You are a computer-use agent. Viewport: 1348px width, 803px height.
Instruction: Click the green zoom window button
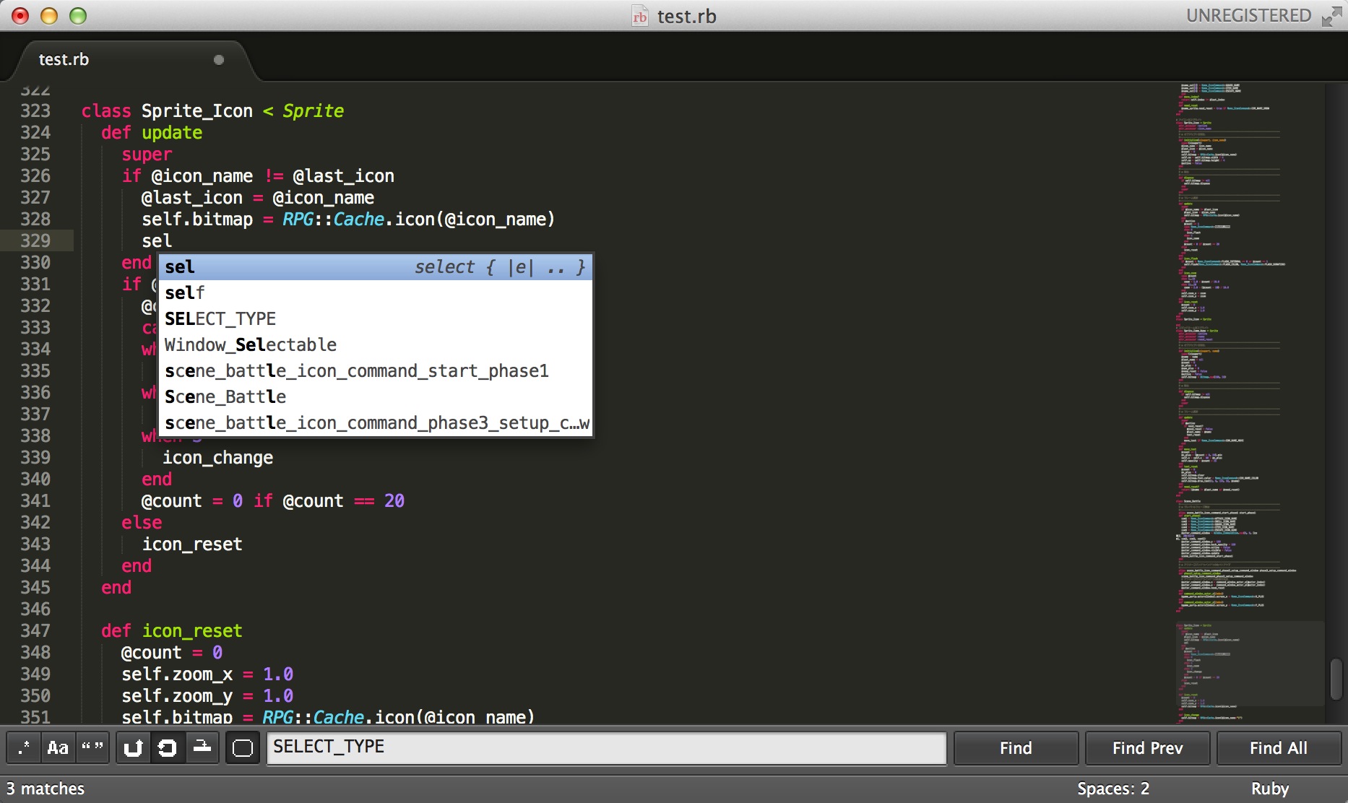[x=78, y=16]
